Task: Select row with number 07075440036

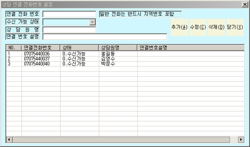Action: click(125, 53)
